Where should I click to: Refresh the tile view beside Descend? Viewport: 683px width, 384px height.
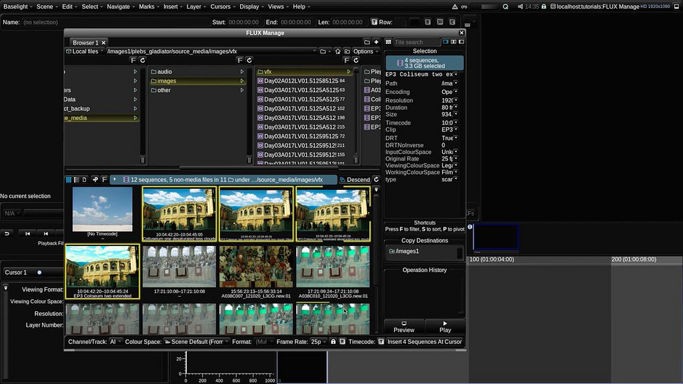point(376,179)
